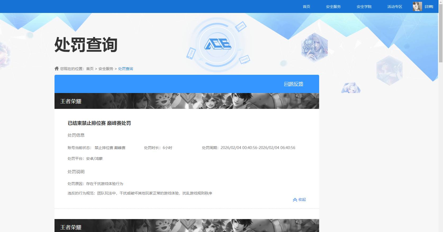The height and width of the screenshot is (232, 443).
Task: Click the 处罚周期 date range text
Action: (x=248, y=148)
